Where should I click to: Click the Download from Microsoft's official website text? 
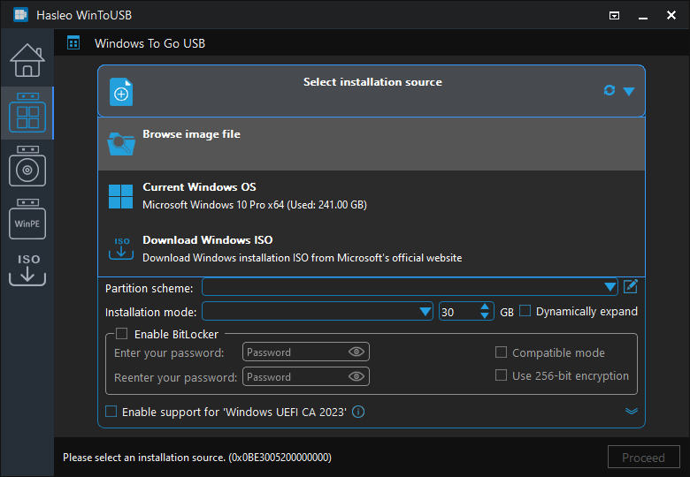(302, 258)
